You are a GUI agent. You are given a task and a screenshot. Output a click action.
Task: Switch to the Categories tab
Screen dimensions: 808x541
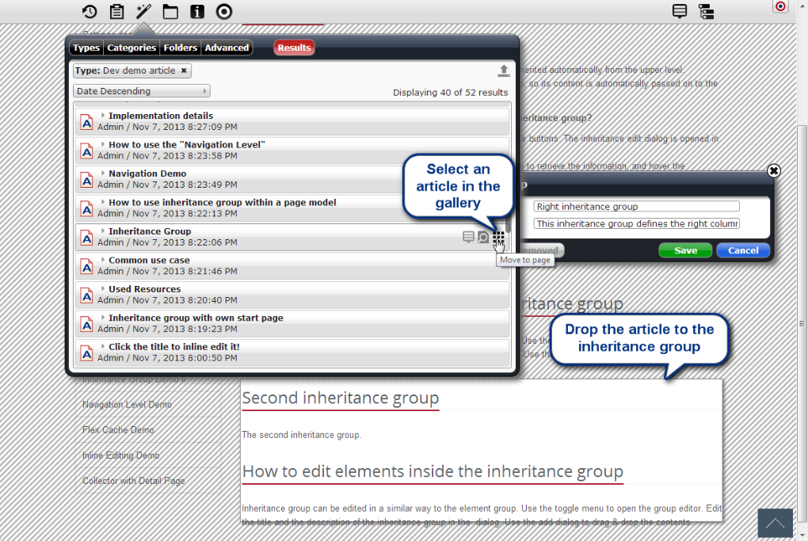point(131,48)
